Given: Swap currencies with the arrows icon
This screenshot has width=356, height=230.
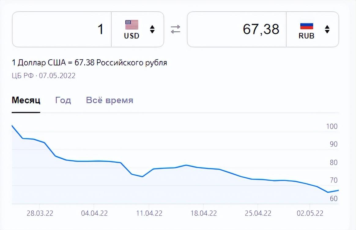Looking at the screenshot, I should [x=175, y=29].
